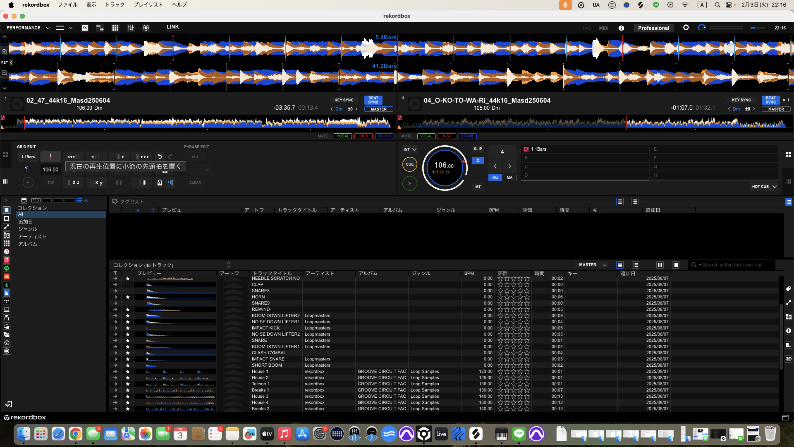The width and height of the screenshot is (794, 447).
Task: Show the sampler grid panel
Action: tap(115, 28)
